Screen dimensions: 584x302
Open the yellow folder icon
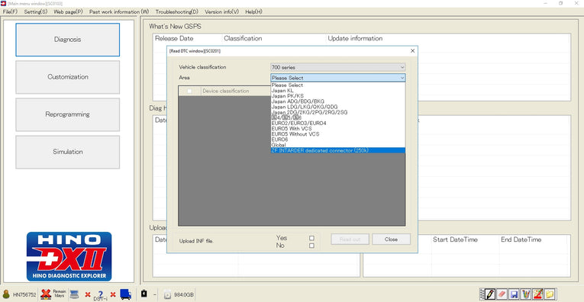(550, 294)
